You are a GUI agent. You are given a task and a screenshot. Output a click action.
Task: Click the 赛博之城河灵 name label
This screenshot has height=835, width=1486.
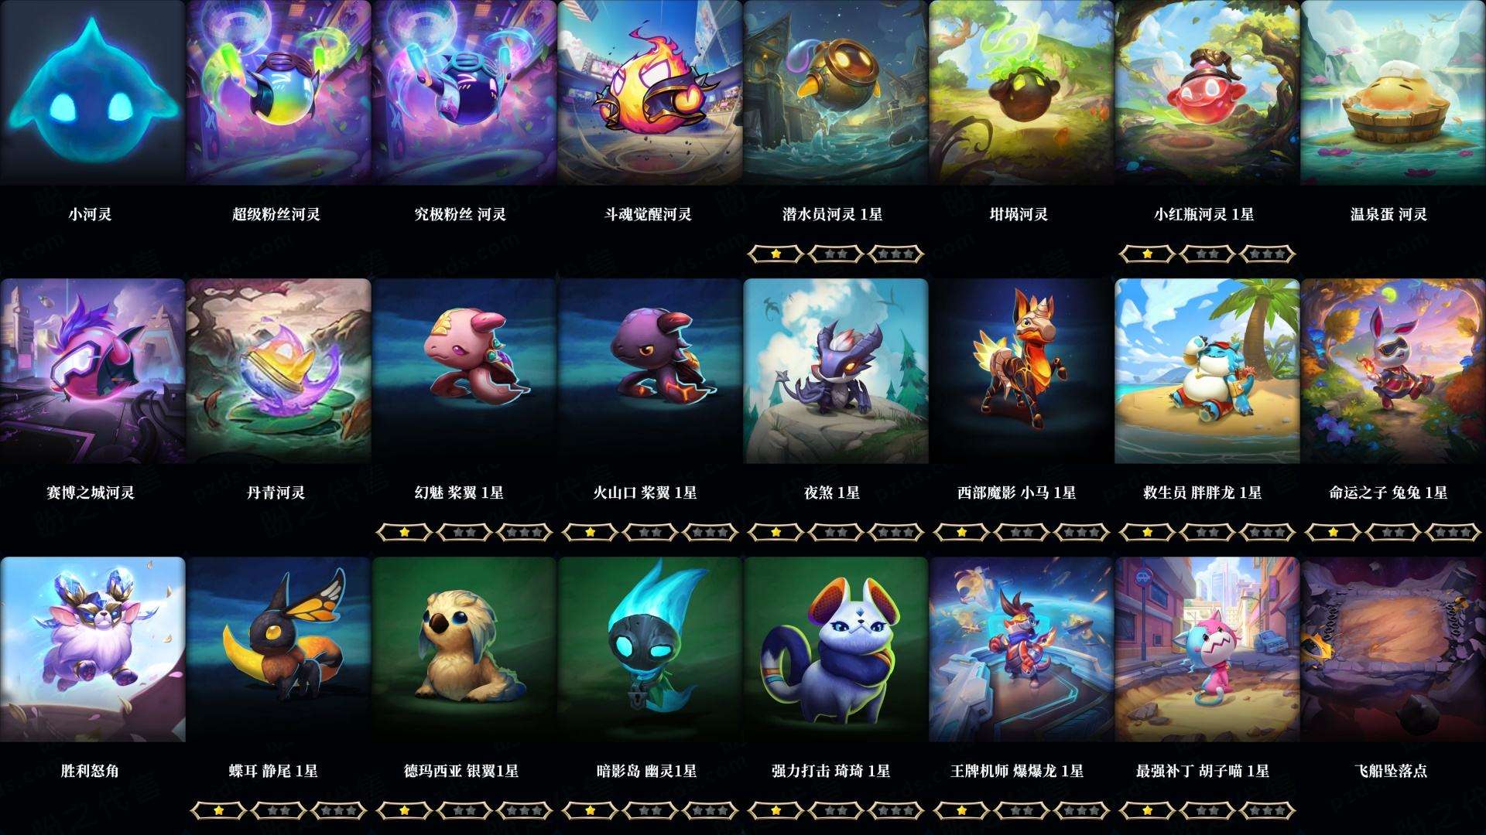91,492
